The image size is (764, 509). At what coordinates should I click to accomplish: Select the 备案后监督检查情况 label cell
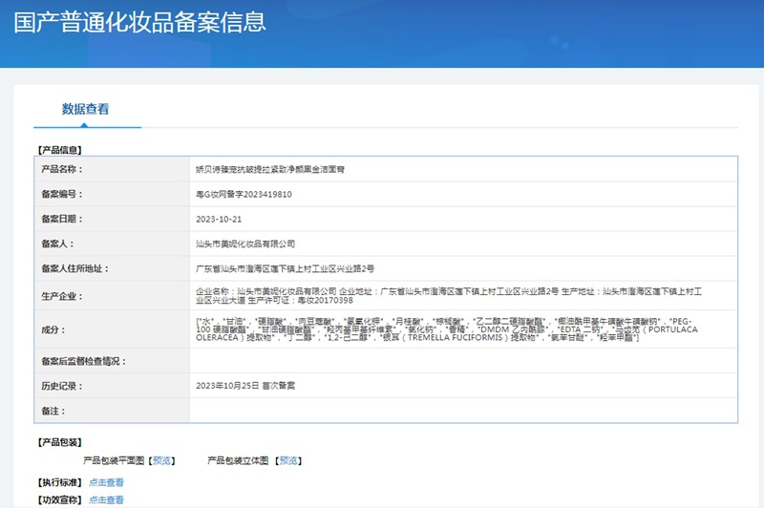[x=112, y=361]
